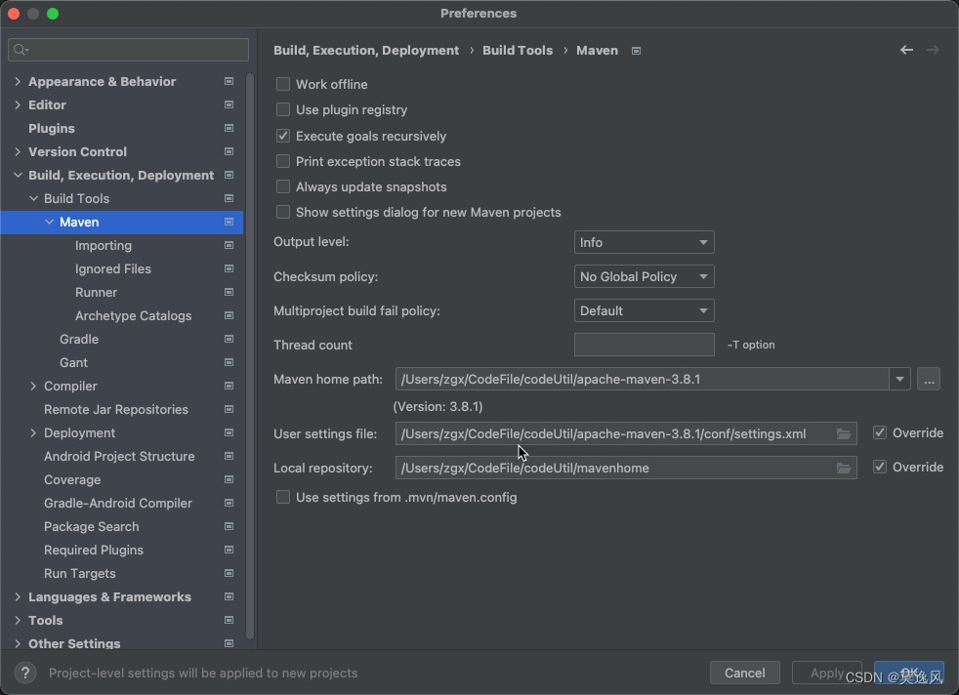Viewport: 959px width, 695px height.
Task: Expand the Editor section
Action: coord(18,104)
